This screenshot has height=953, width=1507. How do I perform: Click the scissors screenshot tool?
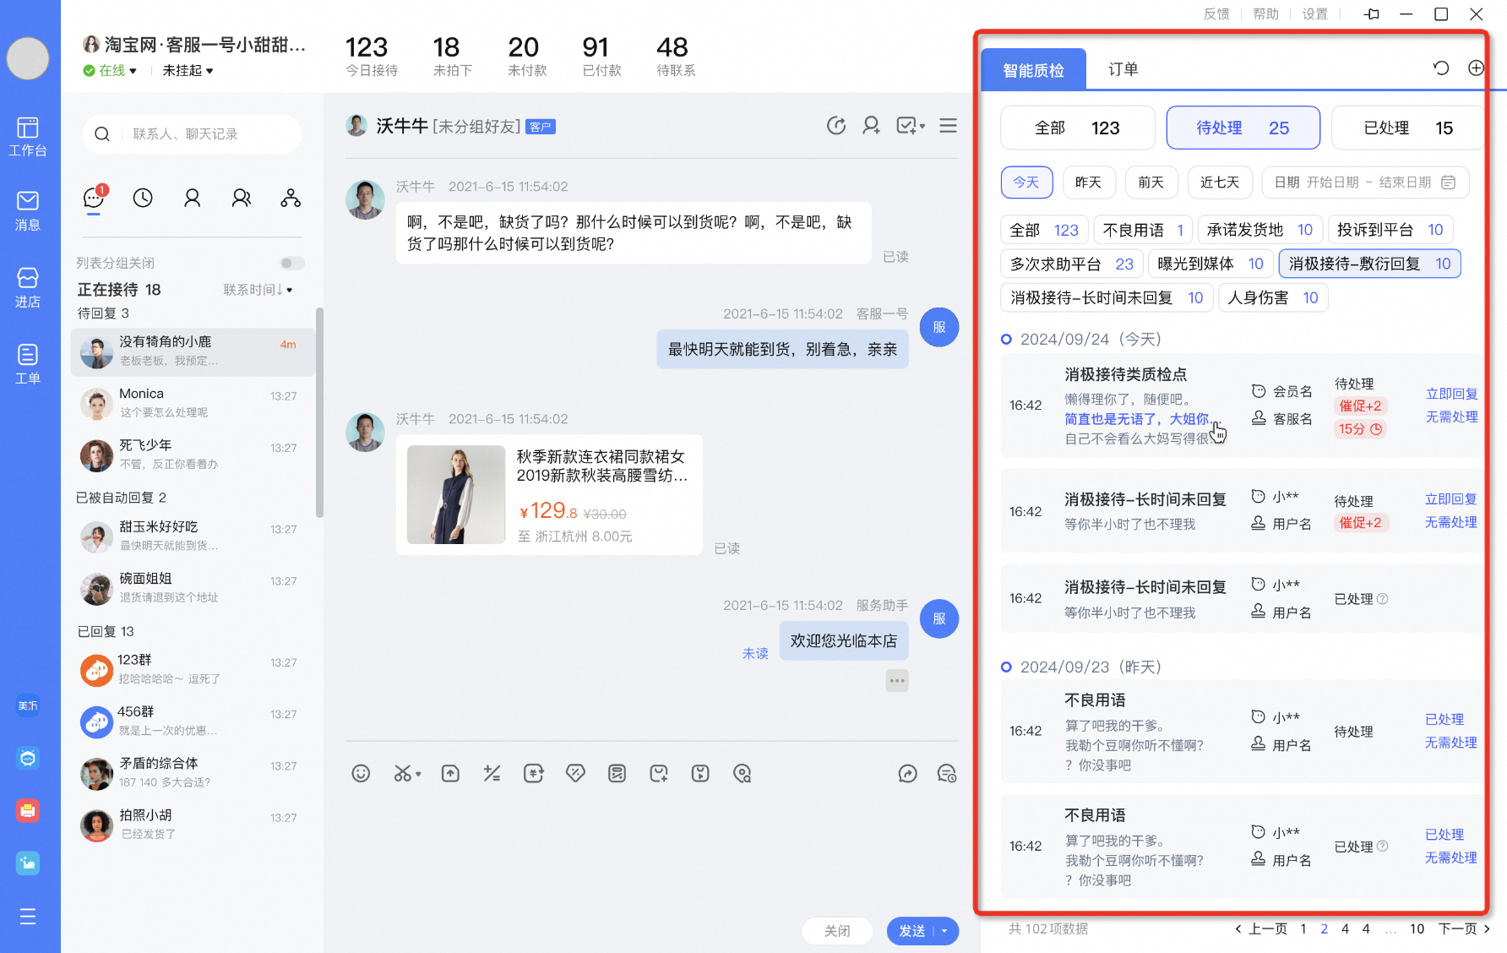(x=402, y=773)
